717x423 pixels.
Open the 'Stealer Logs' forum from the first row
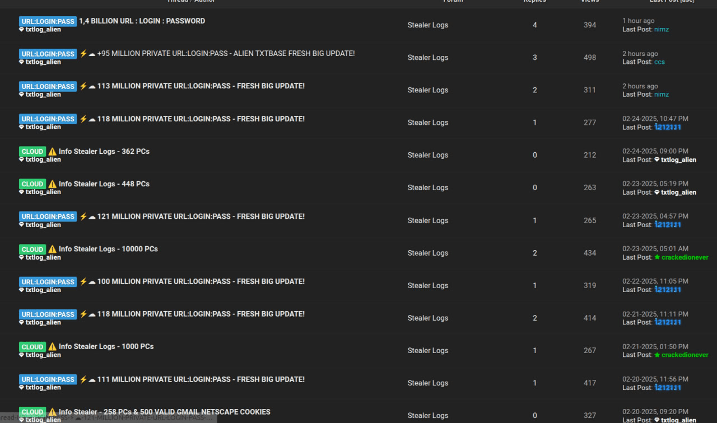click(x=427, y=25)
